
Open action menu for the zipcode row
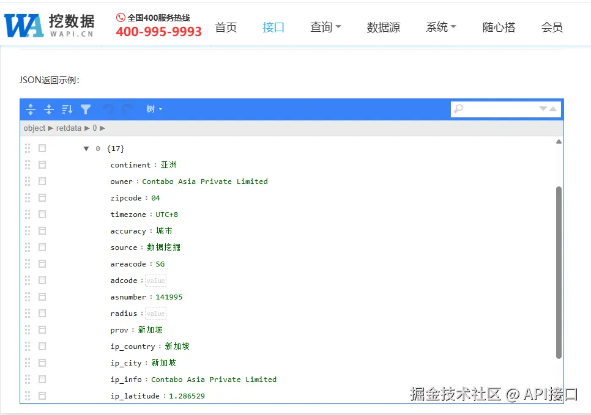(42, 198)
